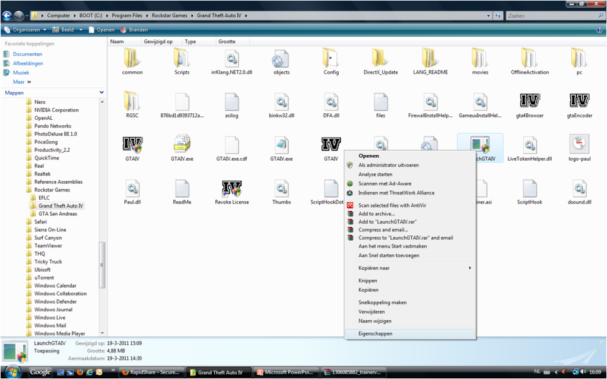Choose Naam wijzigen menu entry
The width and height of the screenshot is (607, 379).
point(409,321)
